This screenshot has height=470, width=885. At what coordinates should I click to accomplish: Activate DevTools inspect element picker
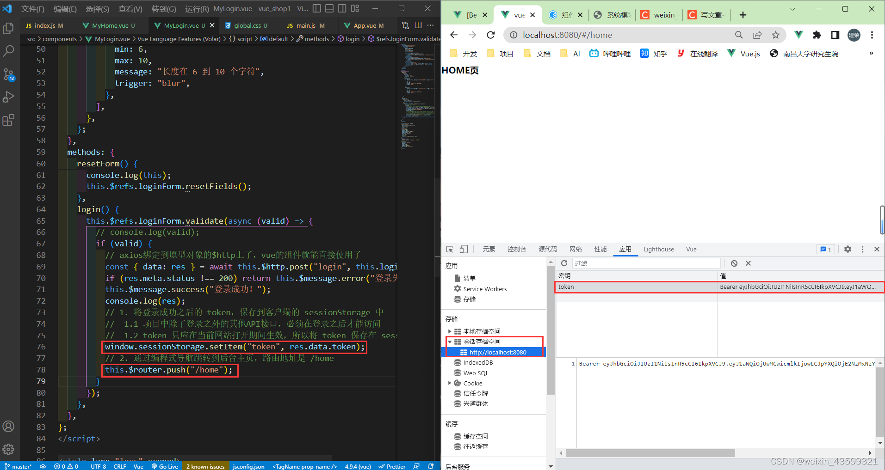coord(450,250)
